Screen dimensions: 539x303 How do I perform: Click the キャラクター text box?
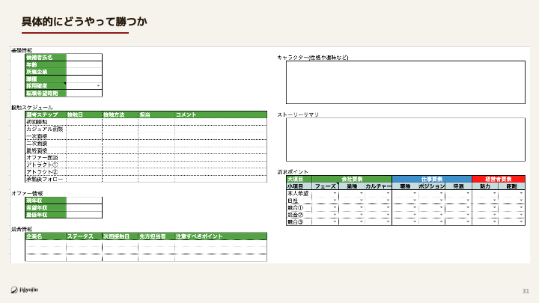pyautogui.click(x=405, y=82)
